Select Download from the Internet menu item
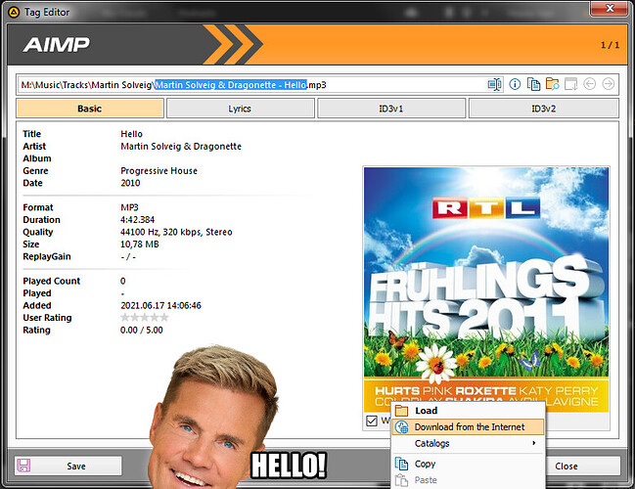This screenshot has height=489, width=635. 468,427
